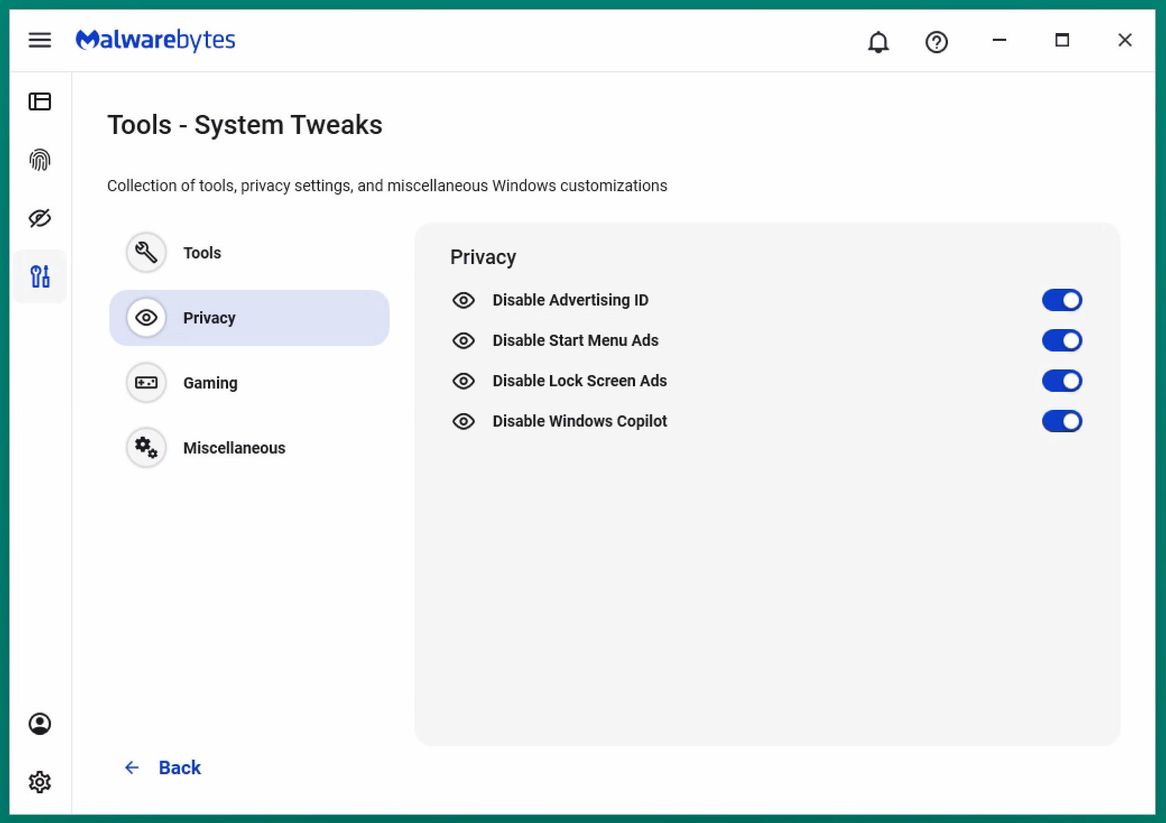1166x823 pixels.
Task: Click the Malwarebytes logo
Action: point(155,40)
